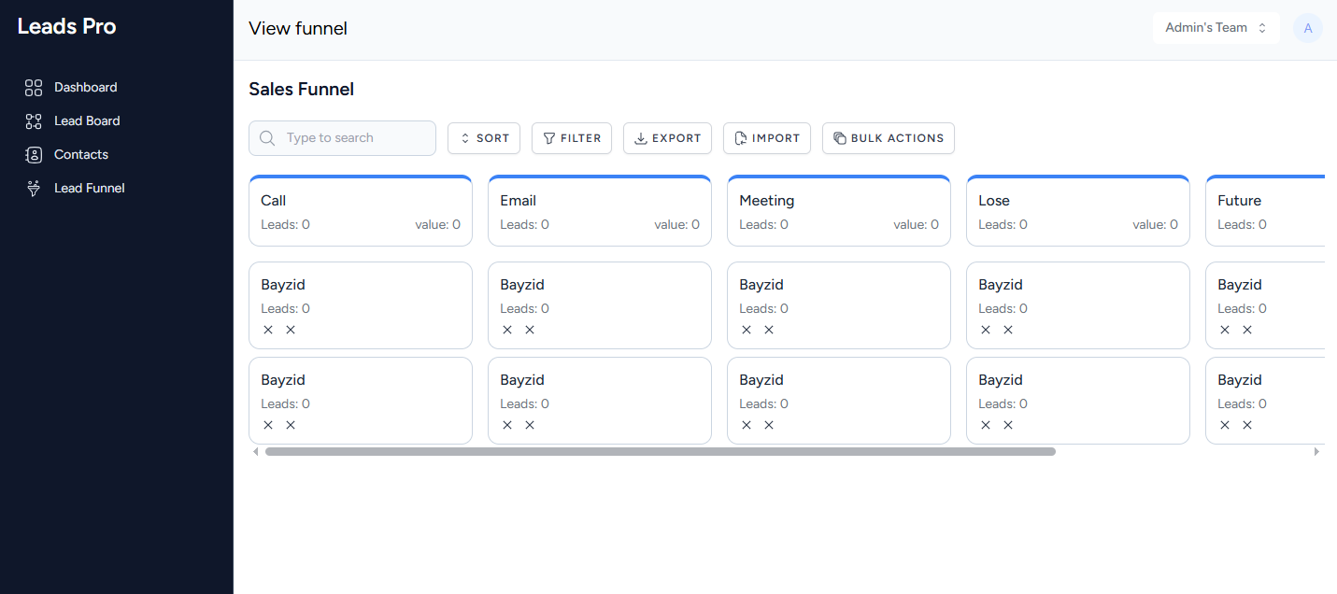Click the left X icon on the lower Bayzid card under Call

point(268,425)
